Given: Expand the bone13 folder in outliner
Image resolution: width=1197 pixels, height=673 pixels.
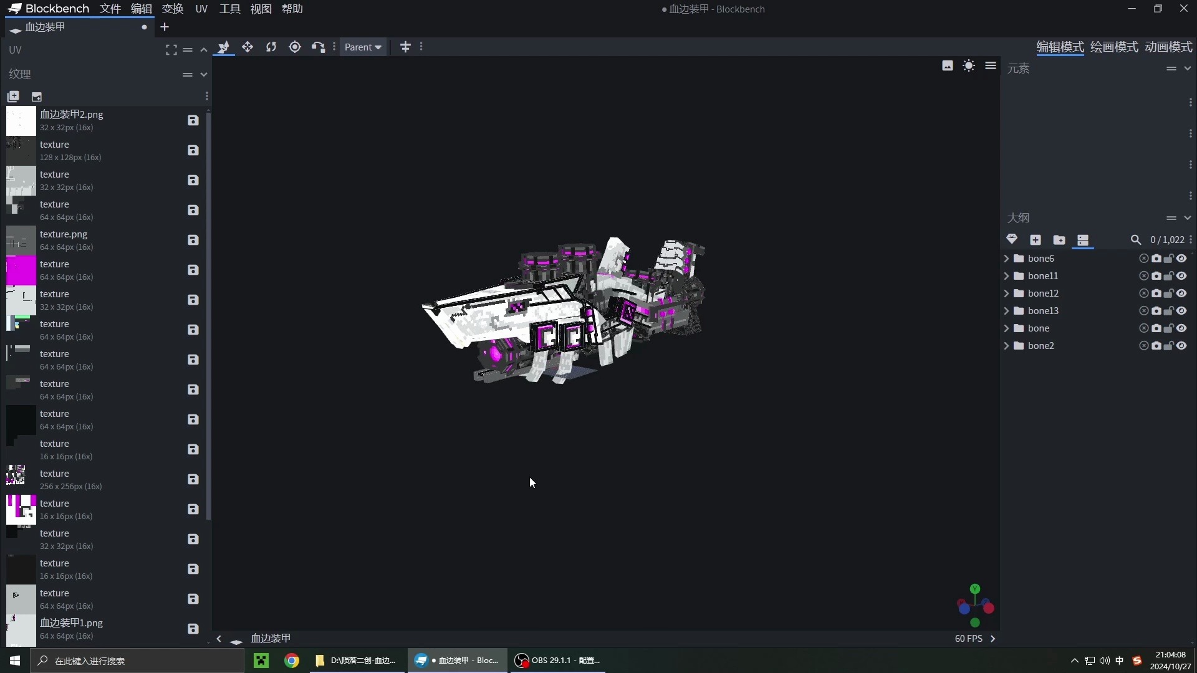Looking at the screenshot, I should (x=1006, y=311).
